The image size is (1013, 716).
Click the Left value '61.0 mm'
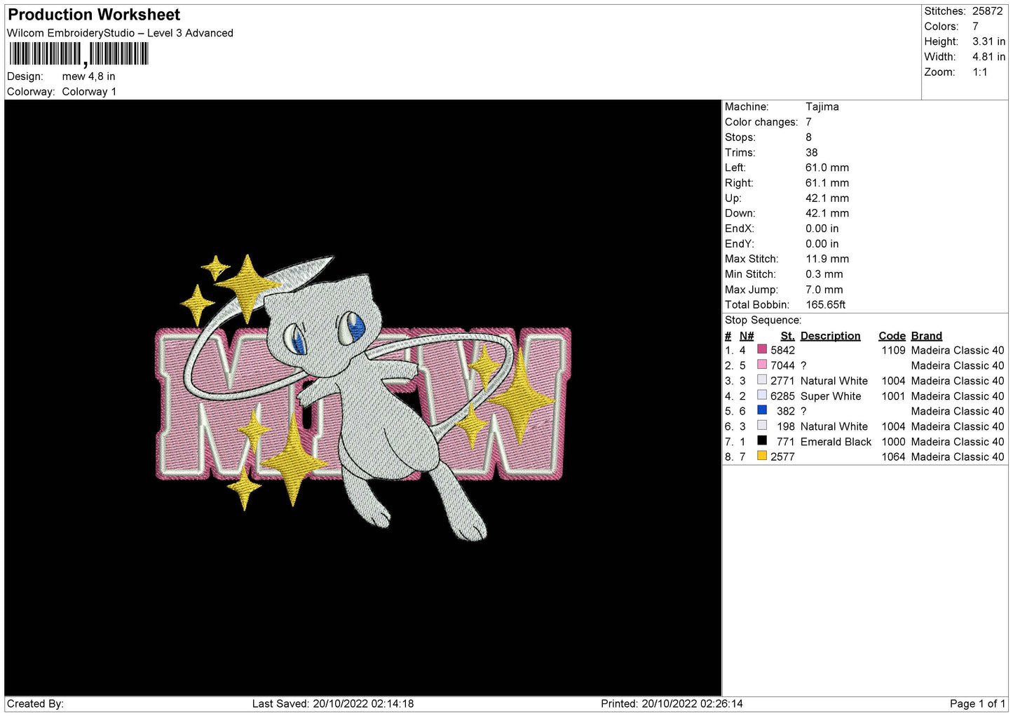click(827, 168)
